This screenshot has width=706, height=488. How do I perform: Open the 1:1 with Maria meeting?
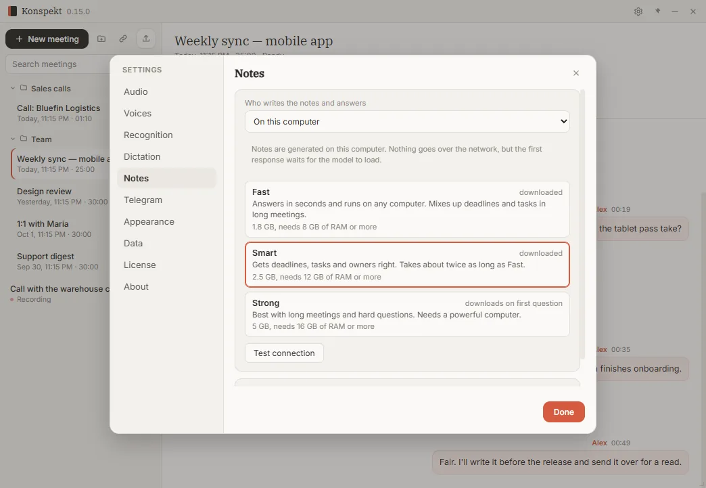[x=60, y=229]
